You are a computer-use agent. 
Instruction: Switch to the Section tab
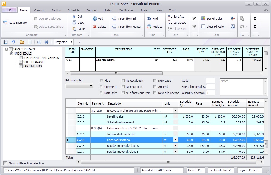pos(56,10)
